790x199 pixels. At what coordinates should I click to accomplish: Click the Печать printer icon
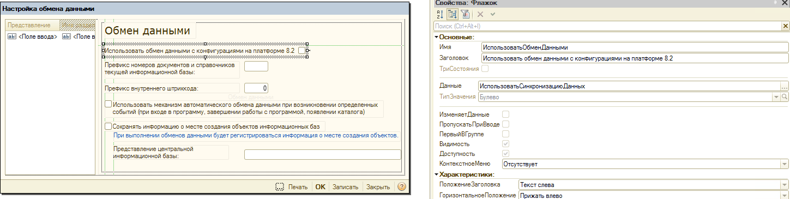280,186
